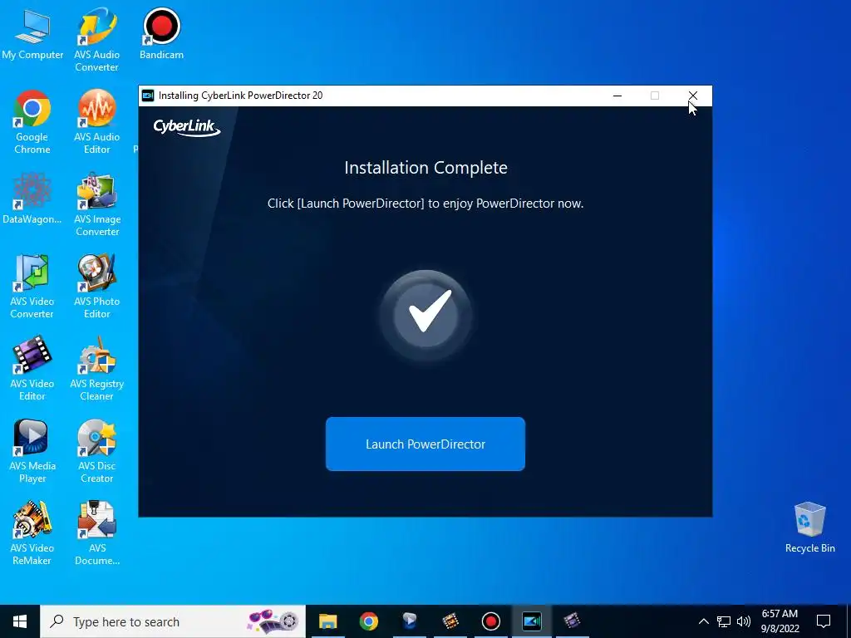Select the Recycle Bin icon
Screen dimensions: 851x638
click(x=809, y=528)
